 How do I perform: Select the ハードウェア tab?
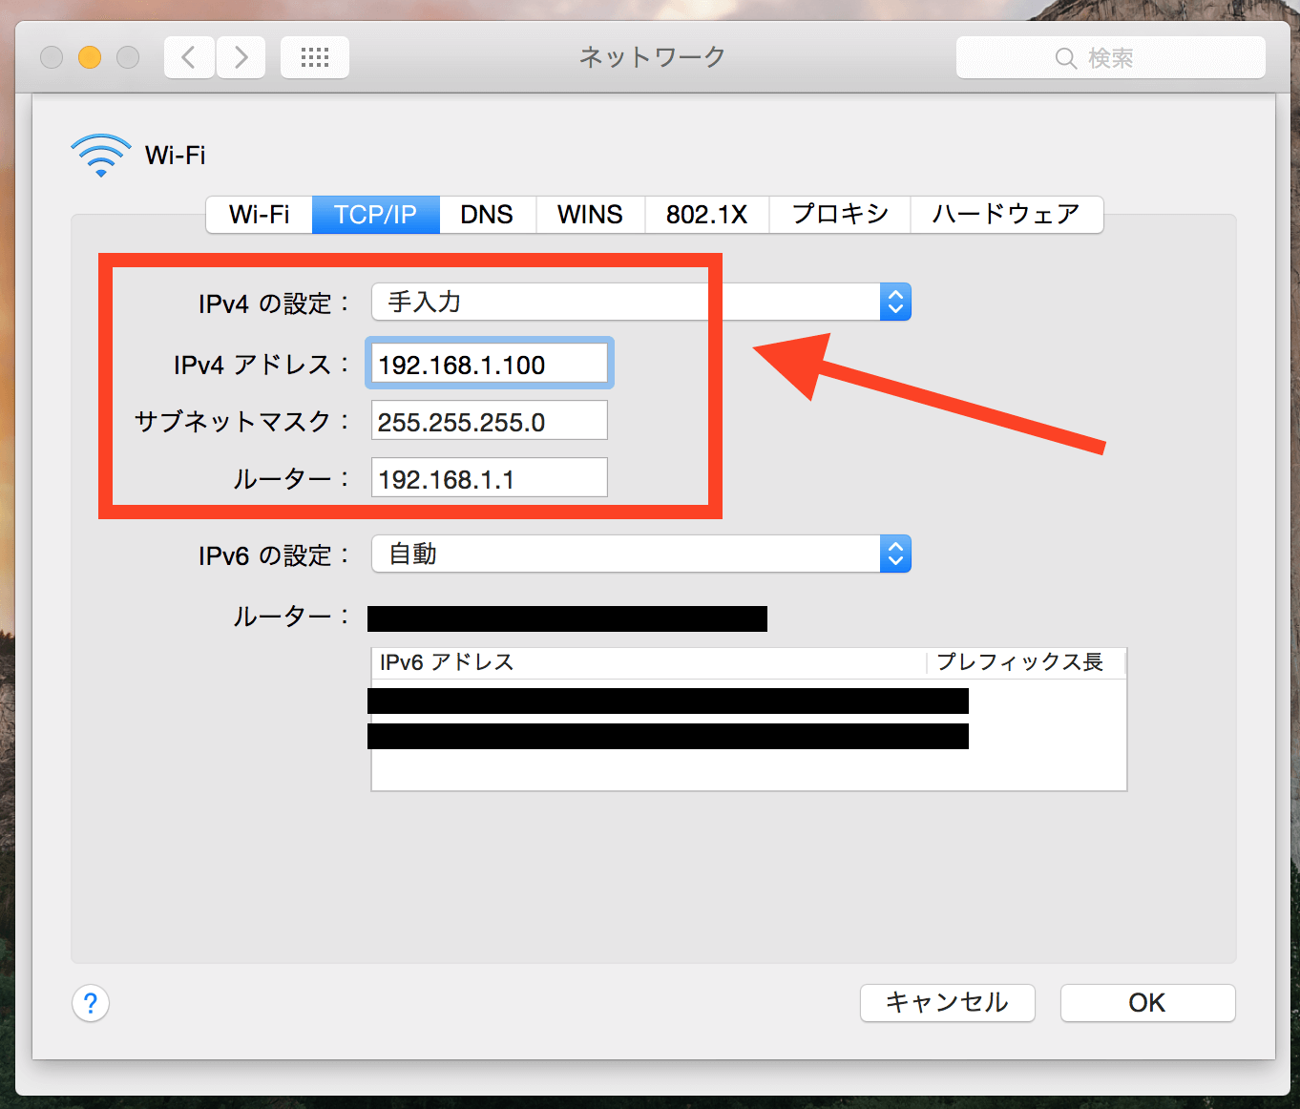coord(1006,215)
